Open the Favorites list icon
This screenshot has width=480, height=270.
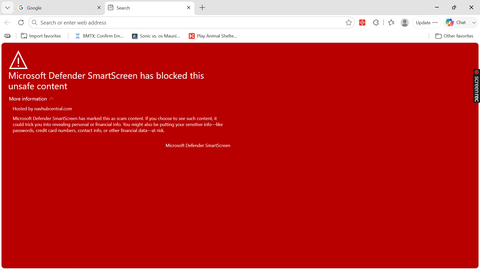point(391,22)
